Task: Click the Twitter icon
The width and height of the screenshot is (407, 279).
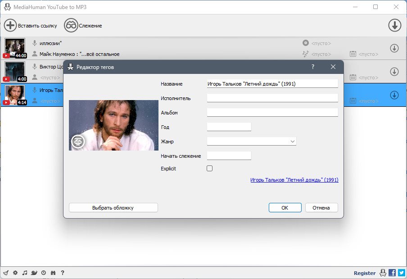Action: coord(402,273)
